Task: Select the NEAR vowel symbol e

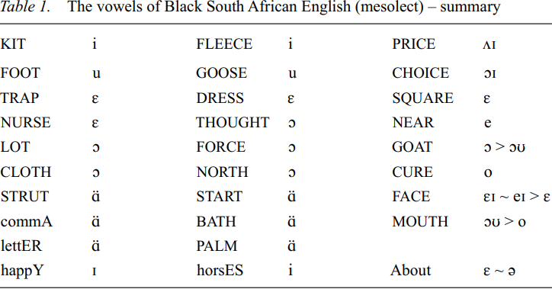Action: [488, 124]
